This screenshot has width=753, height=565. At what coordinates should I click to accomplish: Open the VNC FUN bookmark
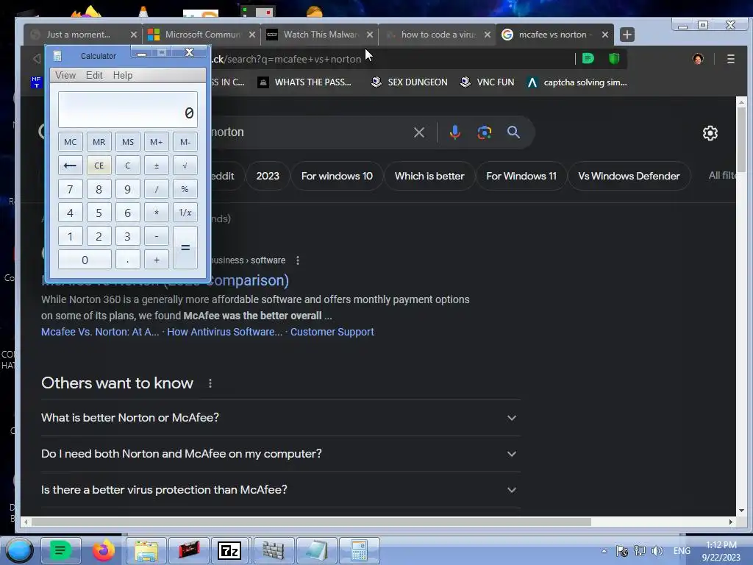487,82
